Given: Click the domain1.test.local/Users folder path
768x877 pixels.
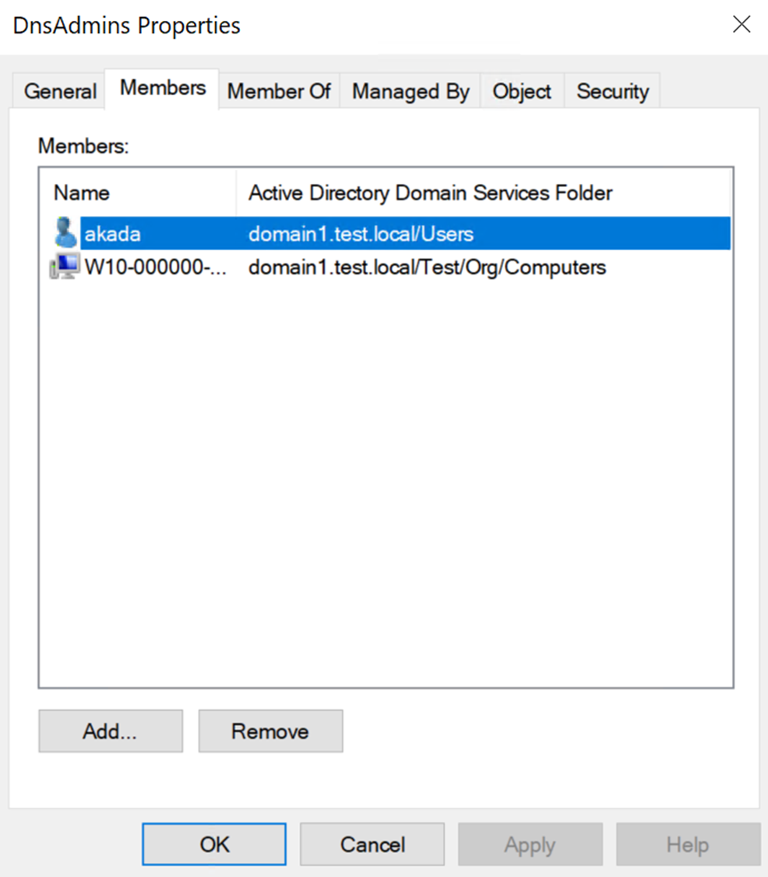Looking at the screenshot, I should click(x=361, y=234).
